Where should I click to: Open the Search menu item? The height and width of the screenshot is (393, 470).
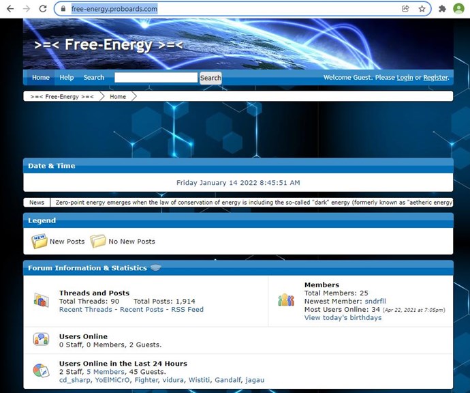coord(94,78)
